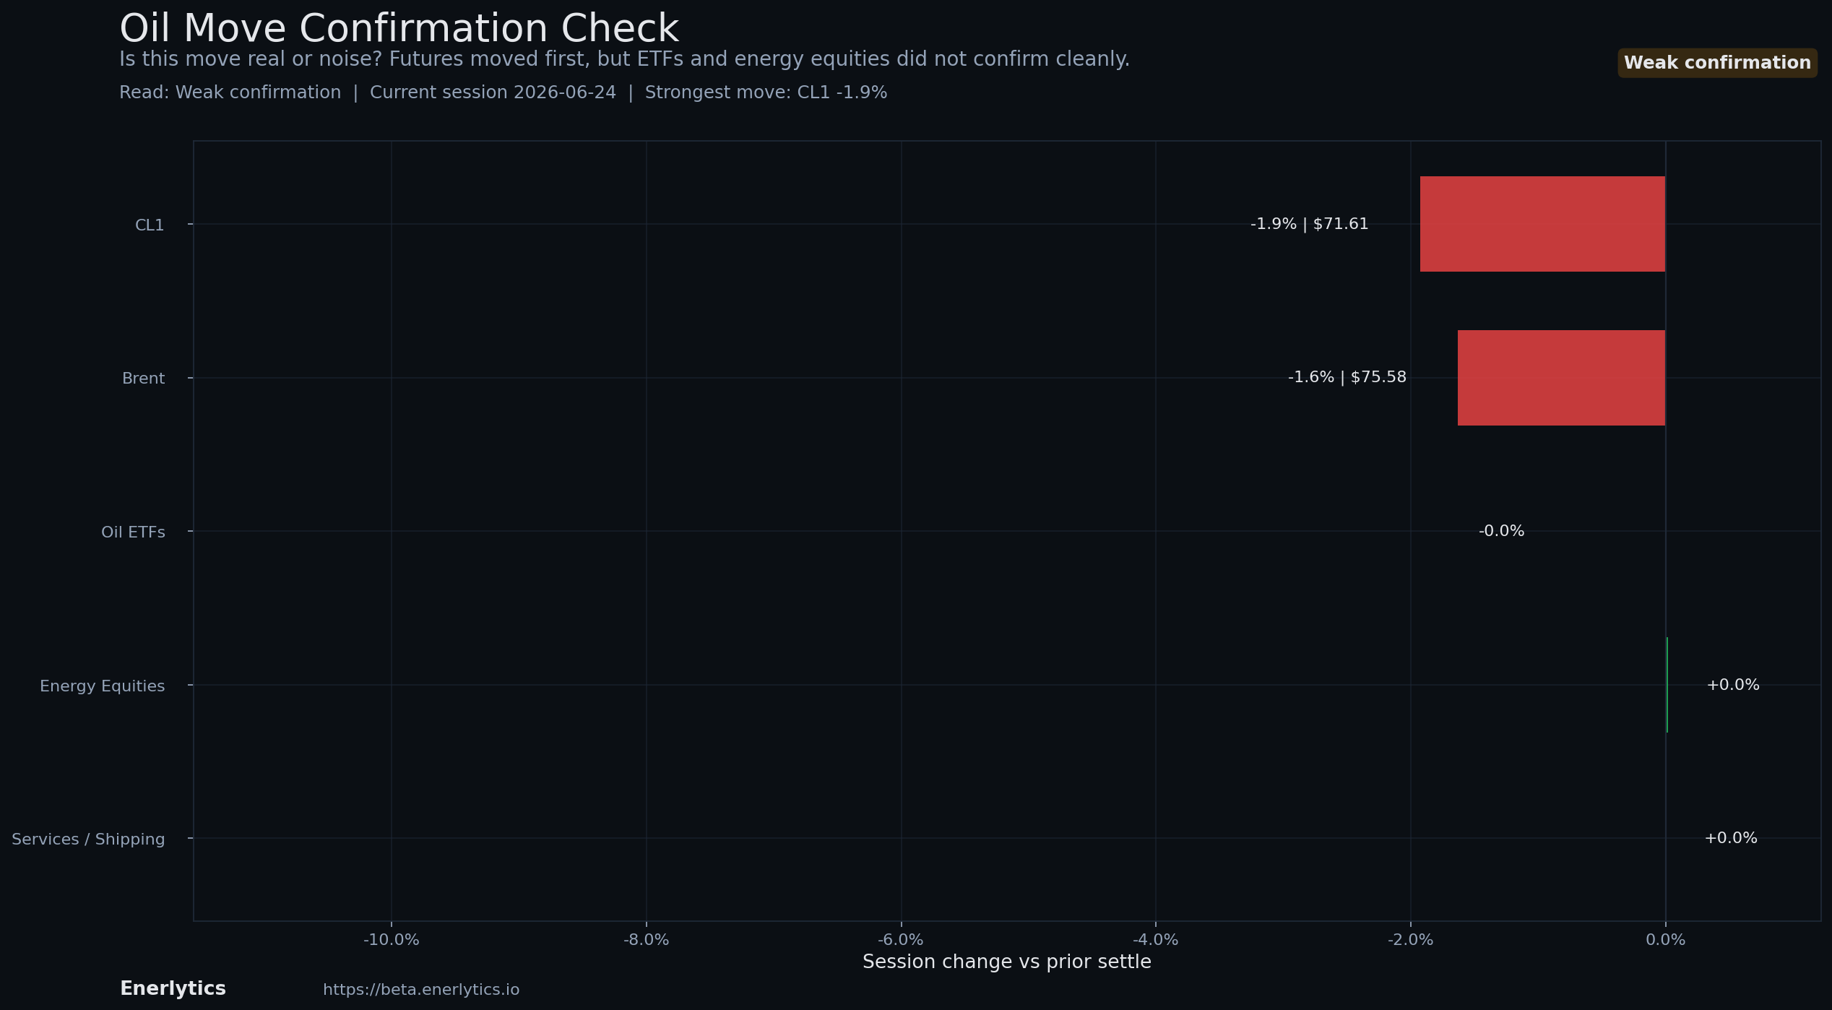Click the 'Session change vs prior settle' axis title
This screenshot has height=1010, width=1832.
[1006, 962]
